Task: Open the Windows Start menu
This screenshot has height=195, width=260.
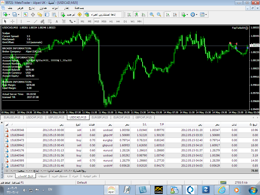Action: 253,190
